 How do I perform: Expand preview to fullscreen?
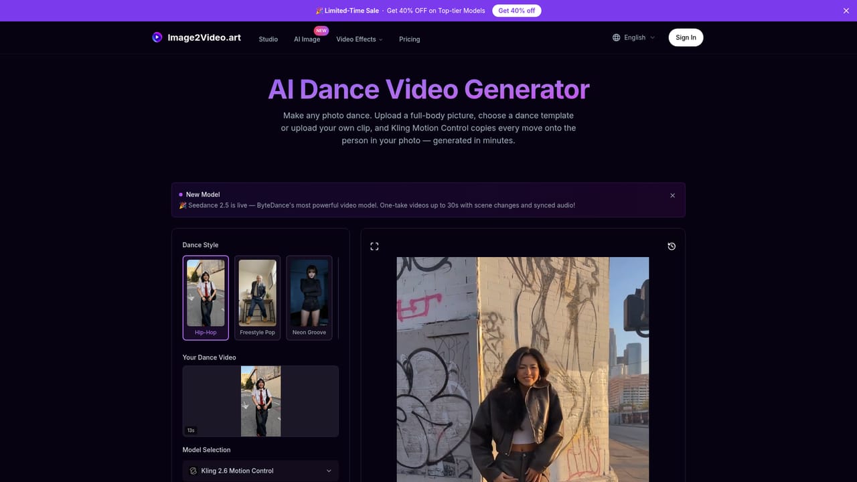pyautogui.click(x=374, y=246)
